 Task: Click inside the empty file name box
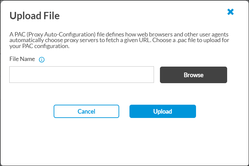[x=81, y=75]
